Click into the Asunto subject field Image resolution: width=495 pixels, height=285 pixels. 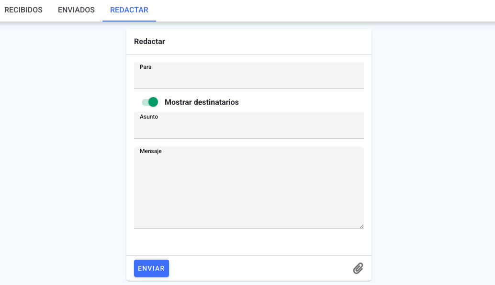249,125
